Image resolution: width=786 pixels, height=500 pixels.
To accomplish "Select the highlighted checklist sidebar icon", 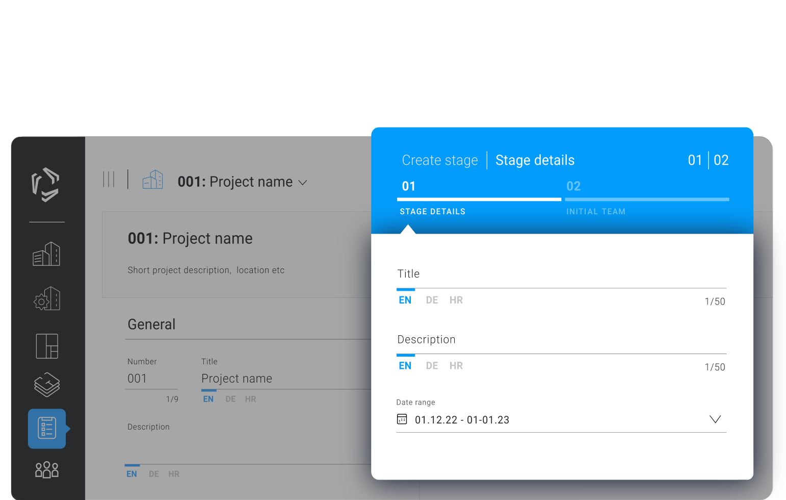I will (47, 428).
